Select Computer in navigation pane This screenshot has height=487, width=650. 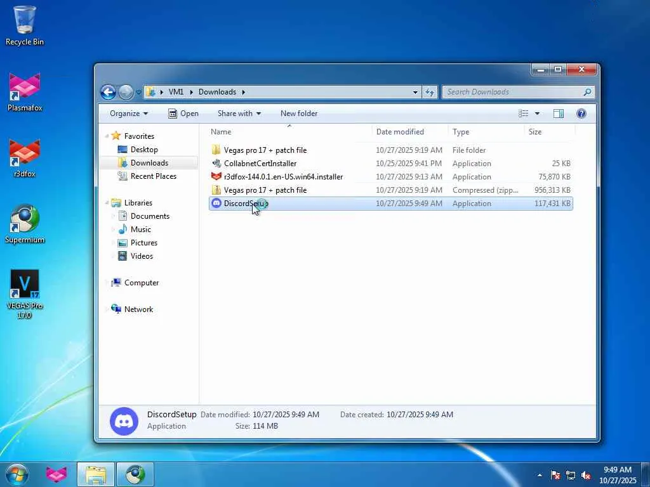coord(142,283)
